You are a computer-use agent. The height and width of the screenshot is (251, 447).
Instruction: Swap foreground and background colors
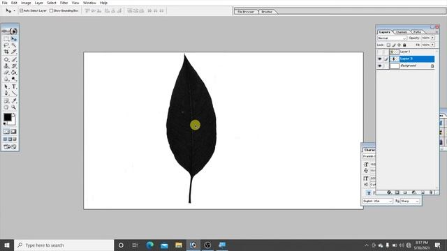[x=14, y=114]
